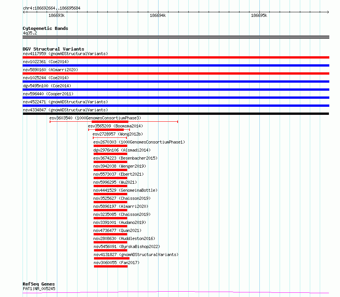340x297 pixels.
Task: Click the red bar under nsv2808630
Action: [x=110, y=242]
